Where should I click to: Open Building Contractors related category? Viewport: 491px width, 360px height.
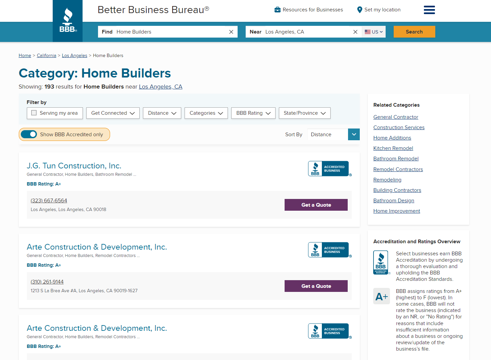pos(397,190)
